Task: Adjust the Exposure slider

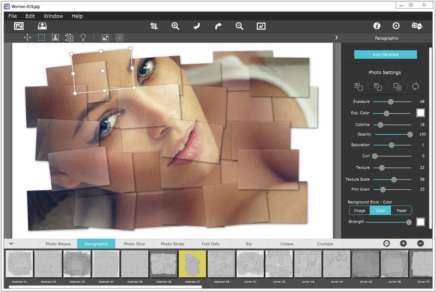Action: click(392, 102)
